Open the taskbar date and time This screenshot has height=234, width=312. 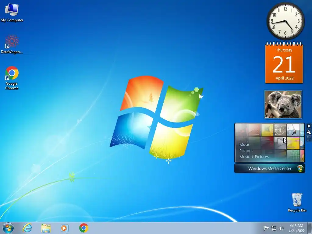pyautogui.click(x=296, y=228)
